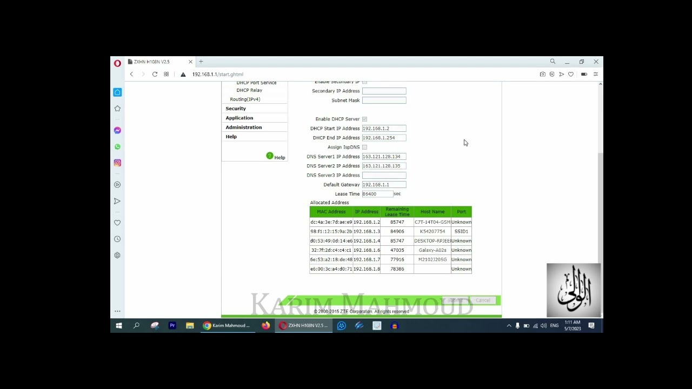Show hidden system tray icons
The width and height of the screenshot is (692, 389).
pos(509,325)
